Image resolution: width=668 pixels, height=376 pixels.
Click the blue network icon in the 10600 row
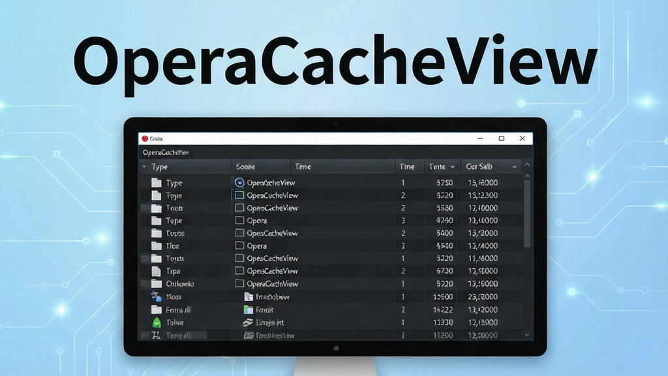pos(157,297)
